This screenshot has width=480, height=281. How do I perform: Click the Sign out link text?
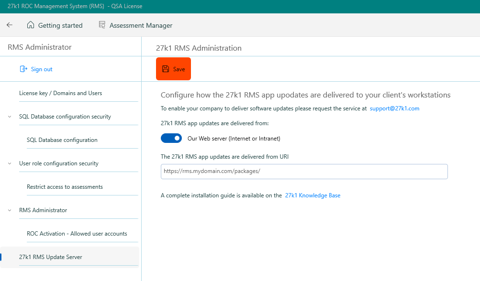[42, 69]
